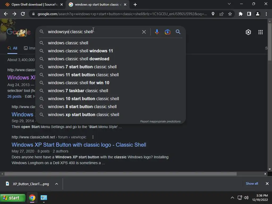Click the scroll down arrow
Viewport: 272px width, 204px height.
click(270, 169)
